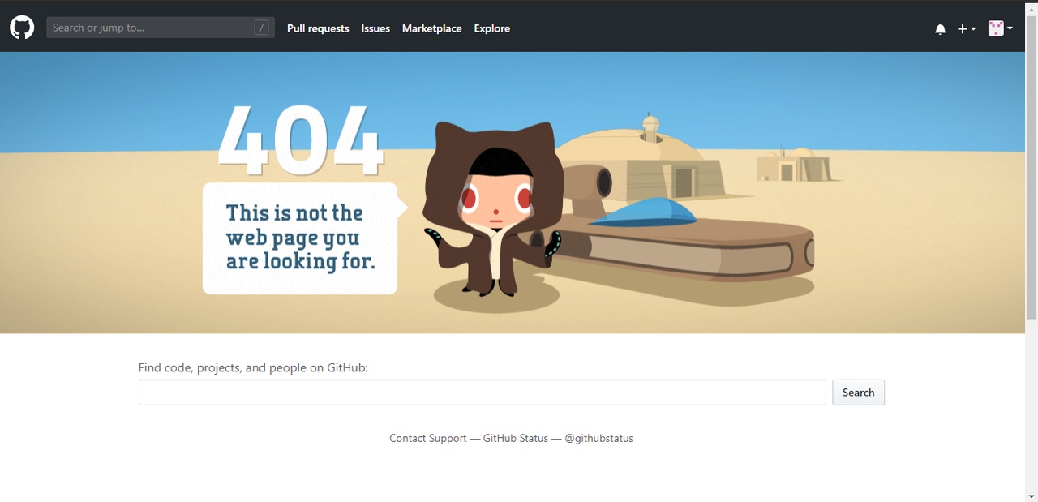Click the scrollbar down arrow
The width and height of the screenshot is (1038, 502).
pyautogui.click(x=1032, y=496)
